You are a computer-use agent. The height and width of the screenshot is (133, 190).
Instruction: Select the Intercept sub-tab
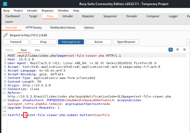[11, 28]
